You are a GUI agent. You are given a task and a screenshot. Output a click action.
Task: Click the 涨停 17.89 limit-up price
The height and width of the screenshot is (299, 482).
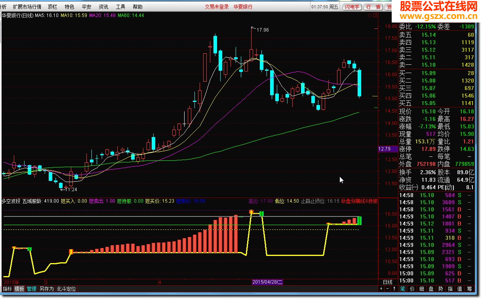(417, 149)
